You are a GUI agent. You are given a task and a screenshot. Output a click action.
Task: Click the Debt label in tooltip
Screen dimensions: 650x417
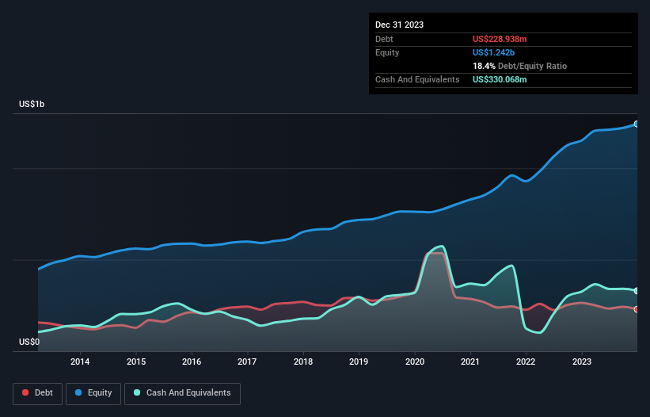[x=384, y=39]
